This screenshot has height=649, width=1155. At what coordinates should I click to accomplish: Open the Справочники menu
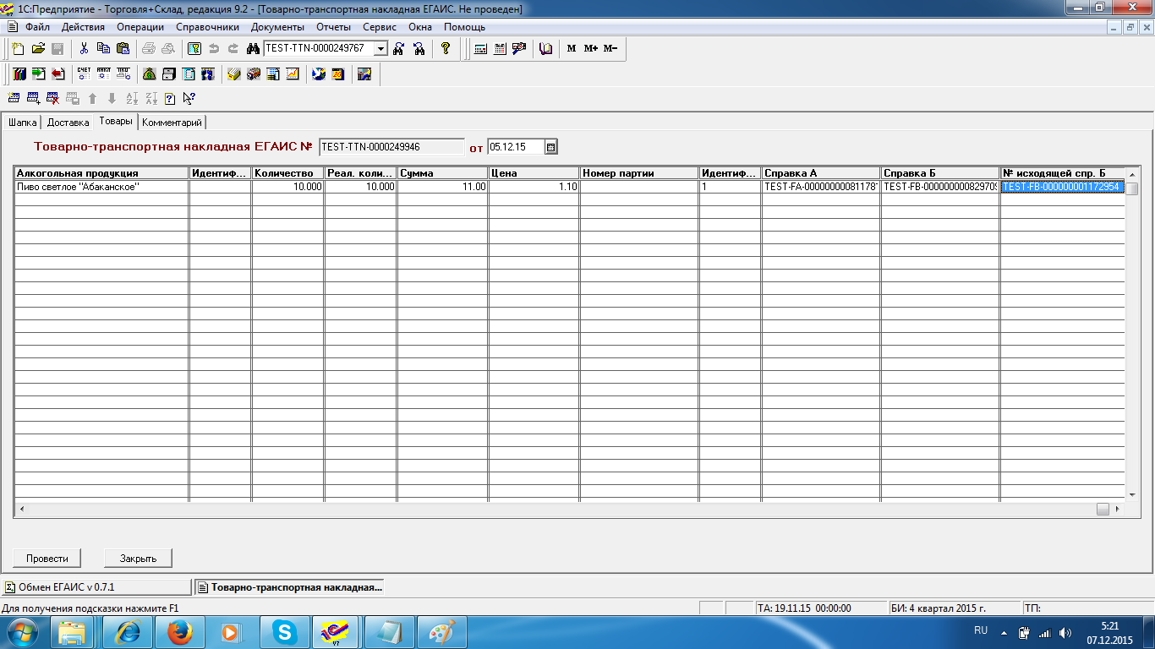tap(208, 27)
